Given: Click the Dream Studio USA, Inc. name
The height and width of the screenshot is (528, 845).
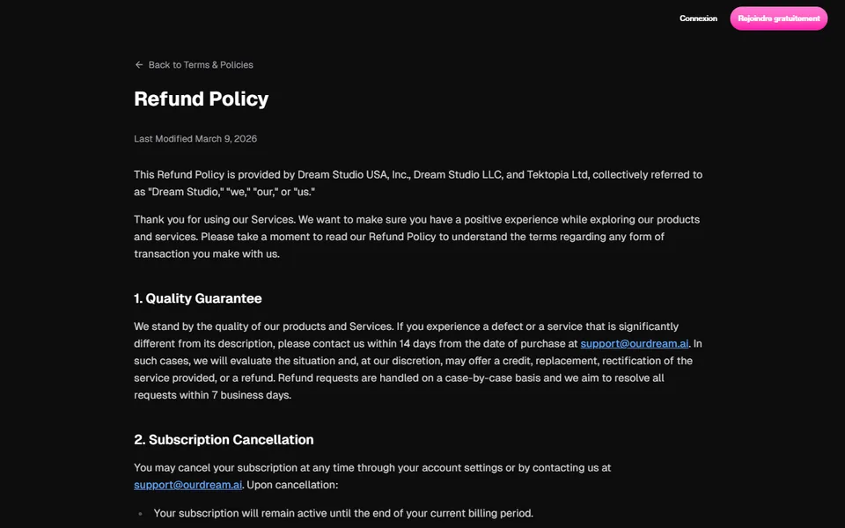Looking at the screenshot, I should 353,174.
